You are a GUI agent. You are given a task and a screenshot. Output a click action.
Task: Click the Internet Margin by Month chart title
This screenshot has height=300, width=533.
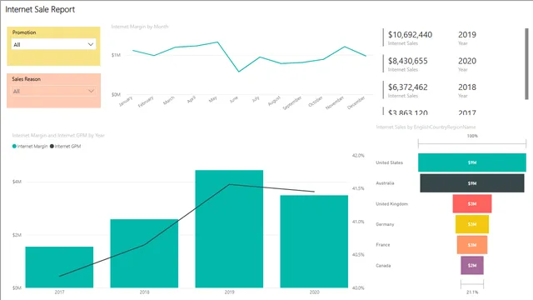[140, 27]
